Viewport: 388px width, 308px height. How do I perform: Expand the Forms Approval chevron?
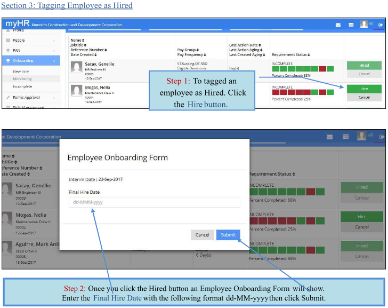click(54, 98)
